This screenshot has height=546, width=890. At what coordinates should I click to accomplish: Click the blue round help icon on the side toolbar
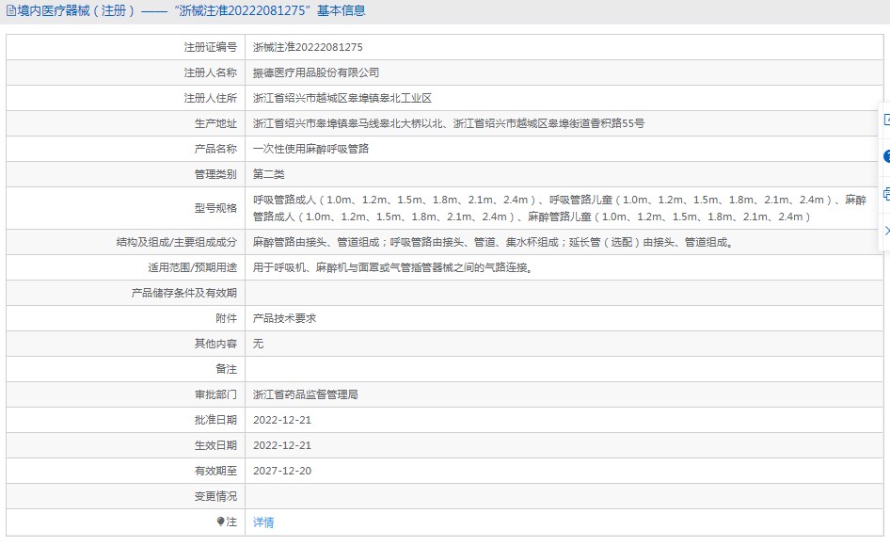coord(886,156)
